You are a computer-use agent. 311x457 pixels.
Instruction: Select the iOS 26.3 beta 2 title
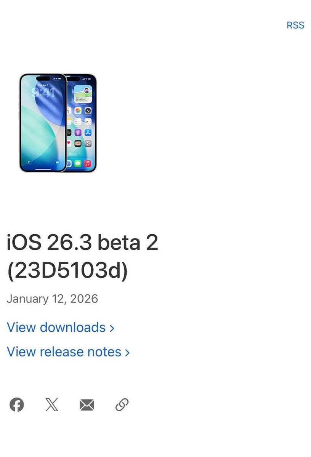pyautogui.click(x=82, y=243)
